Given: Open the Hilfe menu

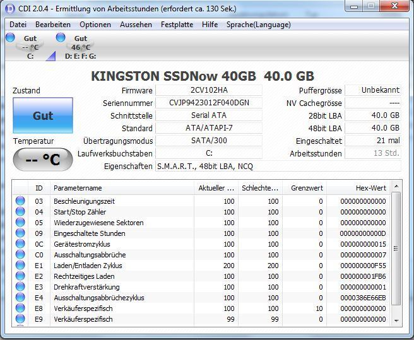Looking at the screenshot, I should (210, 25).
